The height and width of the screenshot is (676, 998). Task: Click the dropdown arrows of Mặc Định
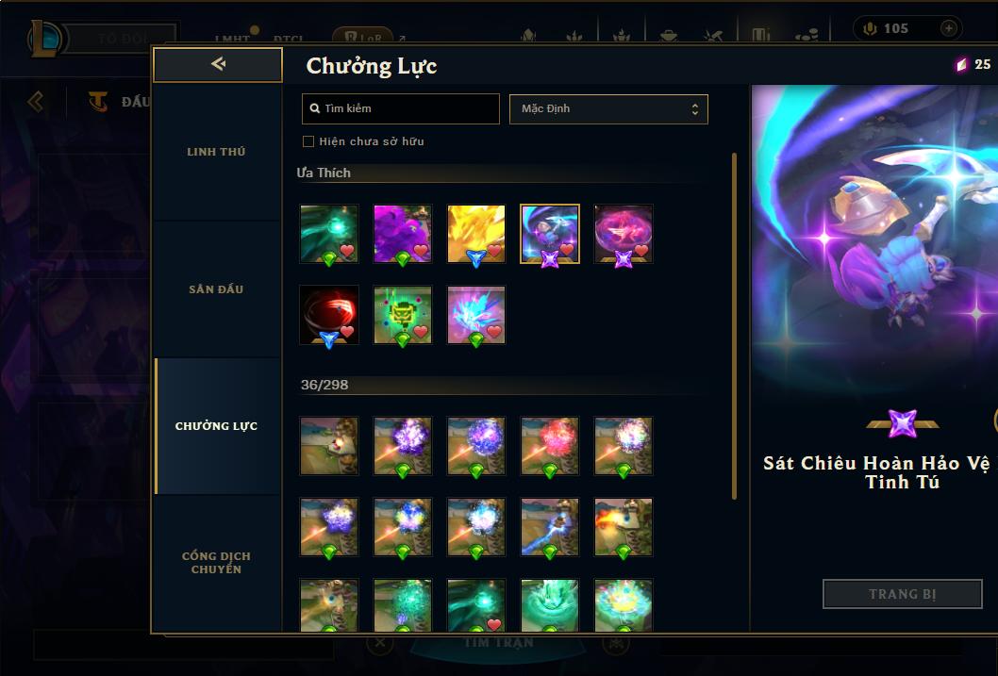[695, 109]
